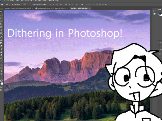The image size is (162, 121).
Task: Select the Eraser tool
Action: click(1, 46)
